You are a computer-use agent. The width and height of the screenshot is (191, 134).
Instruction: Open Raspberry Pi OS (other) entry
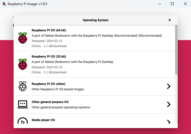[x=94, y=86]
